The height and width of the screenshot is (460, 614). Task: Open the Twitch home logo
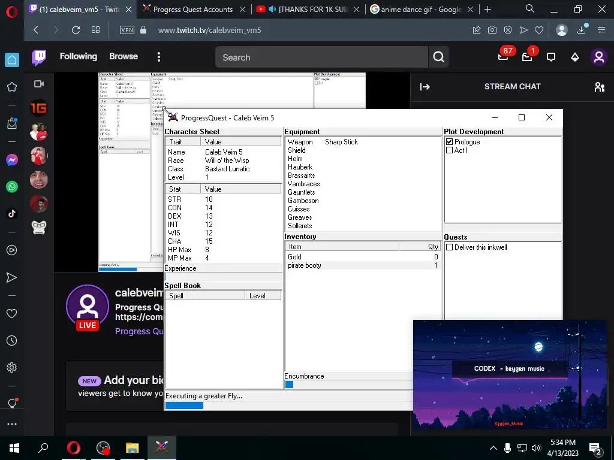[39, 57]
